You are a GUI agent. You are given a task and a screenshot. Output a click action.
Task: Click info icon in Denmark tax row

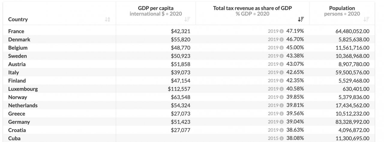[282, 39]
